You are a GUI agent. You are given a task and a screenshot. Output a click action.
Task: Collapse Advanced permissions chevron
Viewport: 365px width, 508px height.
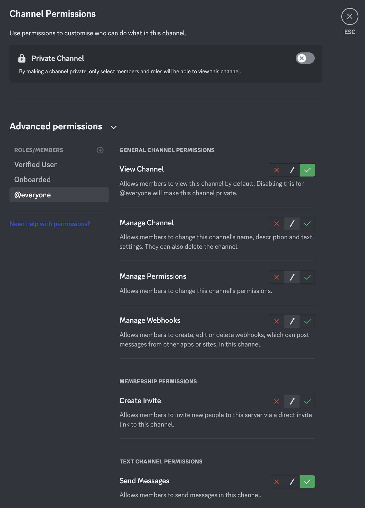coord(114,127)
